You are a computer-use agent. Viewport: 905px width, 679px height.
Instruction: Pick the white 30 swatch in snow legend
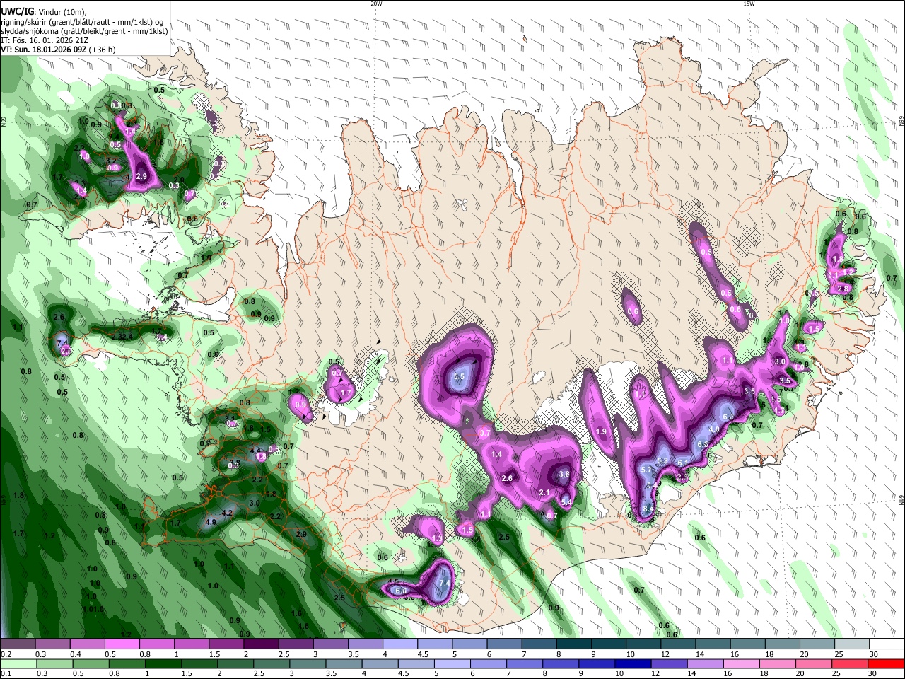coord(887,644)
